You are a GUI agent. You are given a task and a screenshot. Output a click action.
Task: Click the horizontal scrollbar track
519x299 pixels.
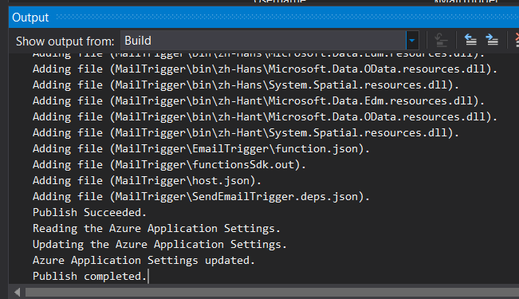[x=272, y=292]
